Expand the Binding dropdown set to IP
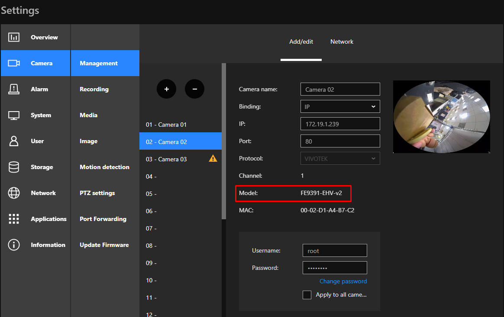504x317 pixels. [x=340, y=106]
